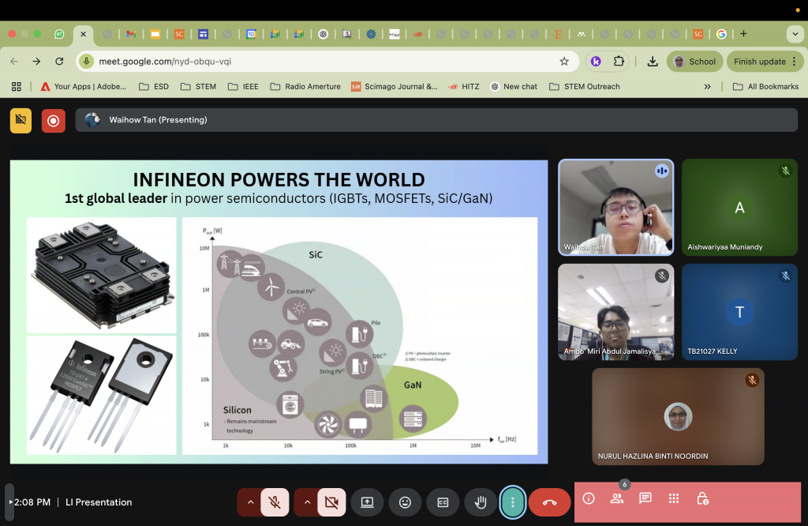
Task: Present your screen now
Action: (x=367, y=502)
